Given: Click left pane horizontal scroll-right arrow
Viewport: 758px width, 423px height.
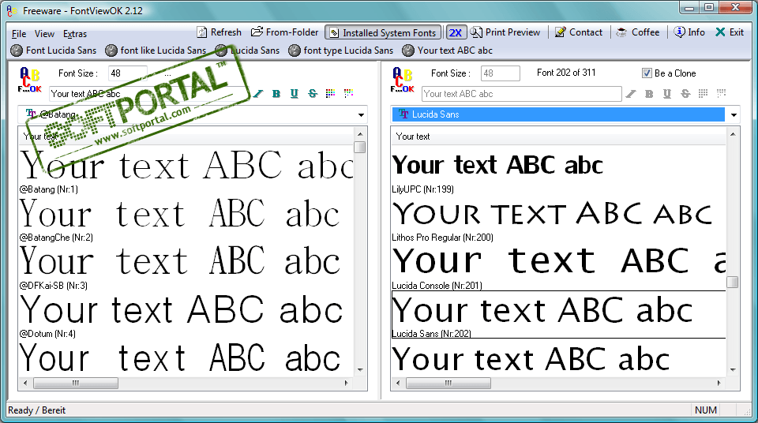Looking at the screenshot, I should pos(347,383).
